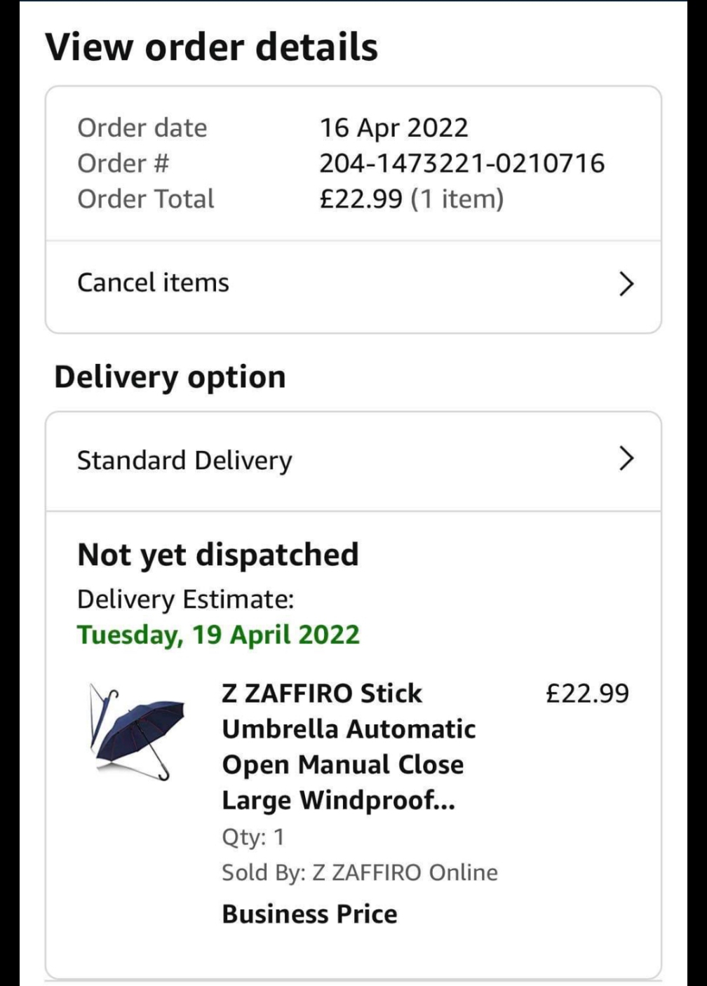Tap the Not yet dispatched status heading
This screenshot has height=986, width=707.
pos(218,554)
